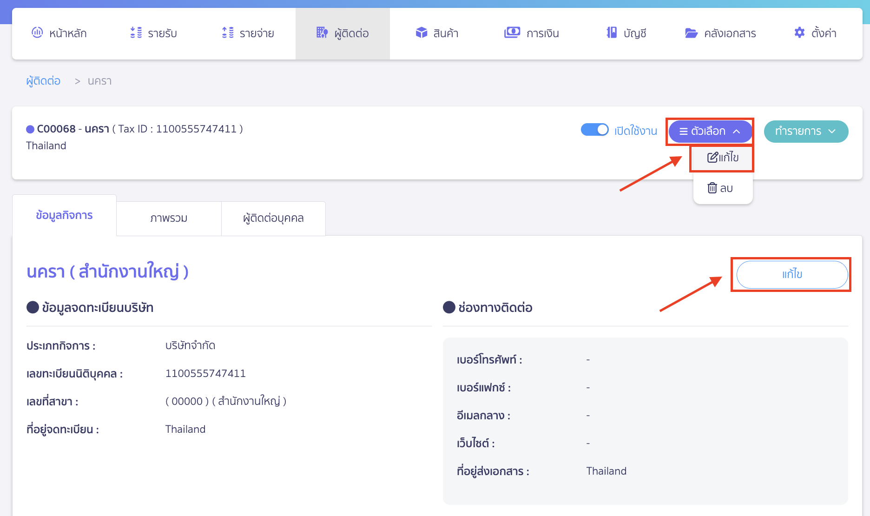This screenshot has width=870, height=516.
Task: Click the purple status dot beside C00068
Action: [30, 129]
